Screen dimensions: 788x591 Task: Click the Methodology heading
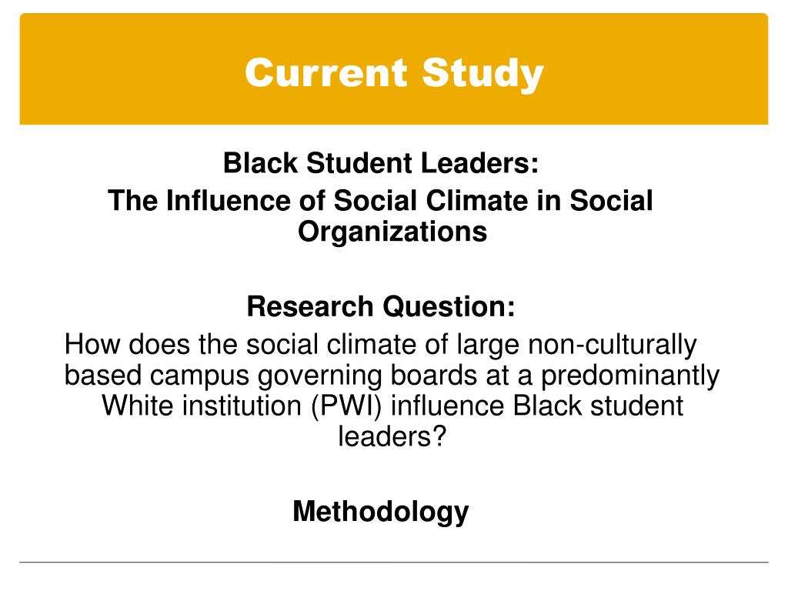point(380,512)
